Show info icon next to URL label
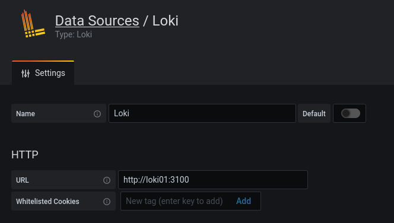 point(107,180)
